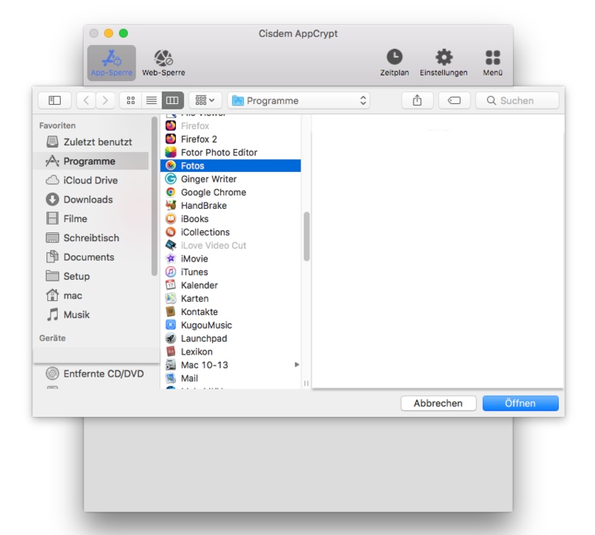Select iBooks app
595x535 pixels.
(x=230, y=218)
